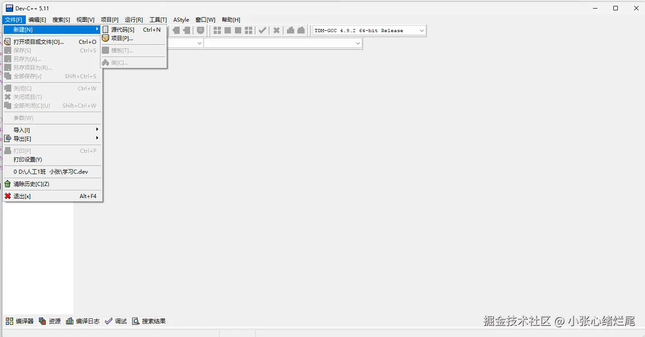Open recent file 学习C.dev from File menu
The image size is (645, 337).
(53, 172)
